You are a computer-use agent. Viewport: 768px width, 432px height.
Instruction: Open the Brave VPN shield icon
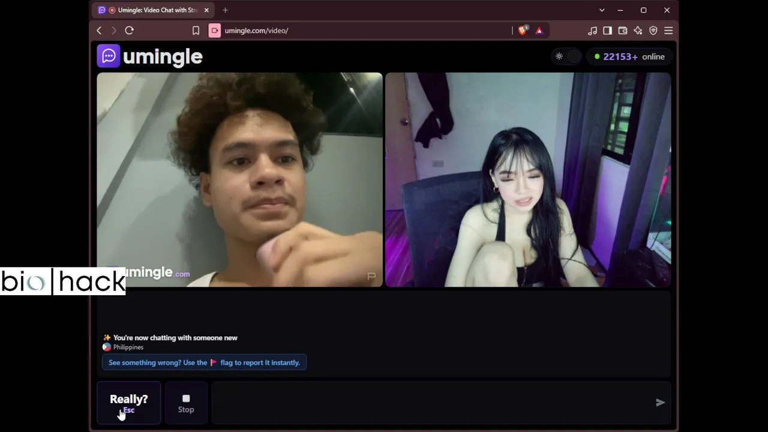[653, 31]
